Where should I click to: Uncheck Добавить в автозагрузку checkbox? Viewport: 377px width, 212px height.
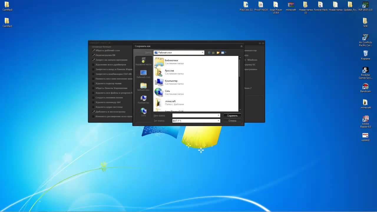point(93,112)
